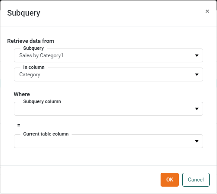Close the Subquery dialog with X
The image size is (217, 194).
point(207,11)
